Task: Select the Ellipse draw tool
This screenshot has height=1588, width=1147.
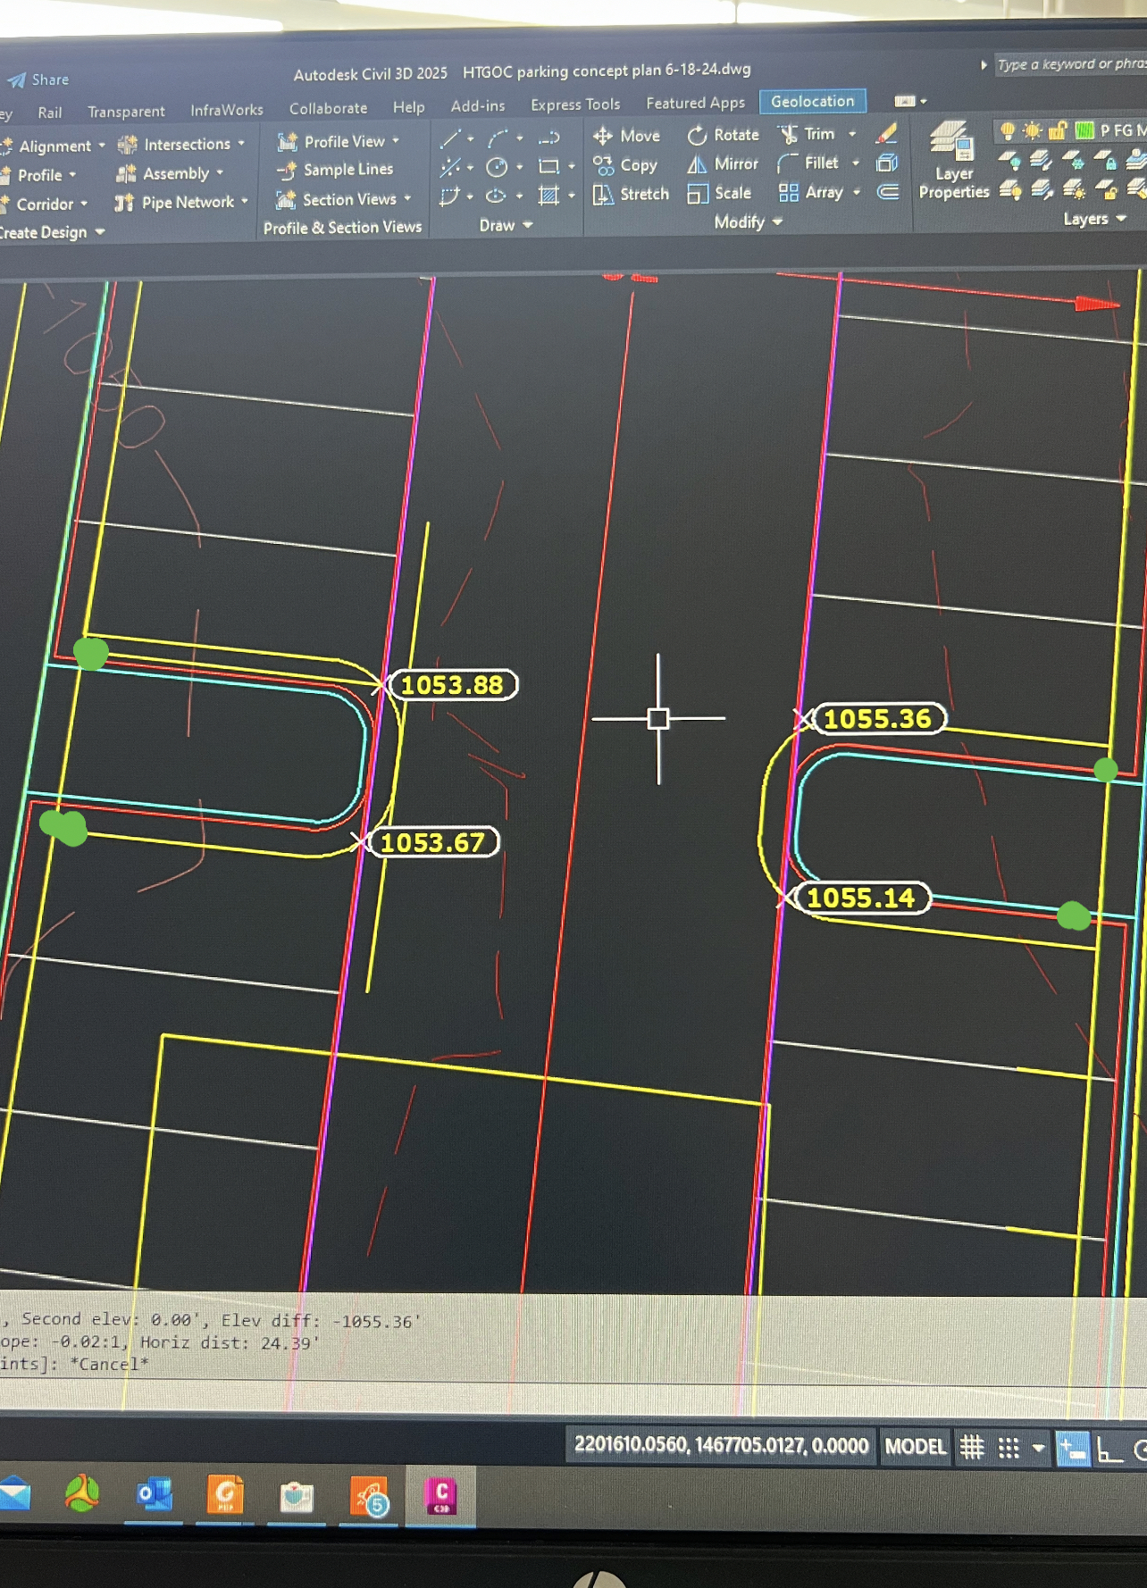Action: pos(496,196)
